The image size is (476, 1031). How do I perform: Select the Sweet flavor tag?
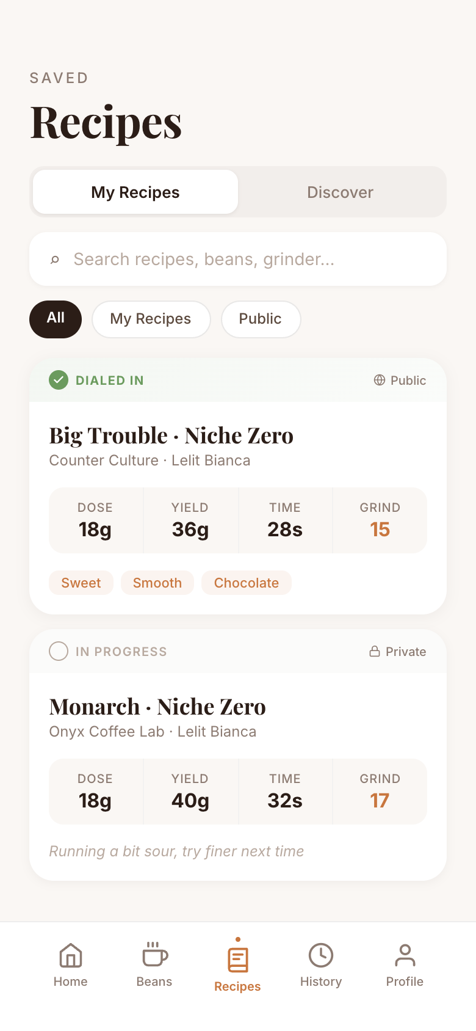pyautogui.click(x=81, y=583)
